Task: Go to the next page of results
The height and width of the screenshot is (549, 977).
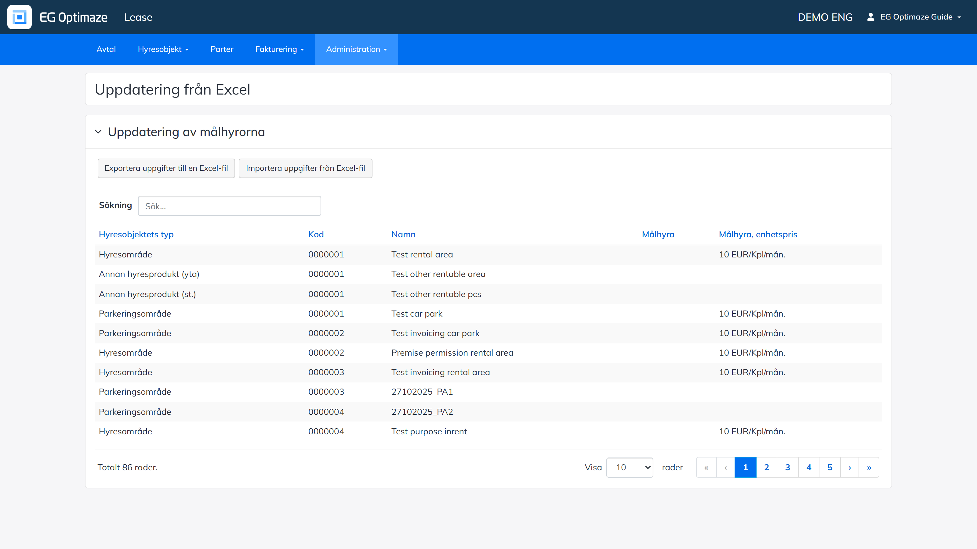Action: click(850, 467)
